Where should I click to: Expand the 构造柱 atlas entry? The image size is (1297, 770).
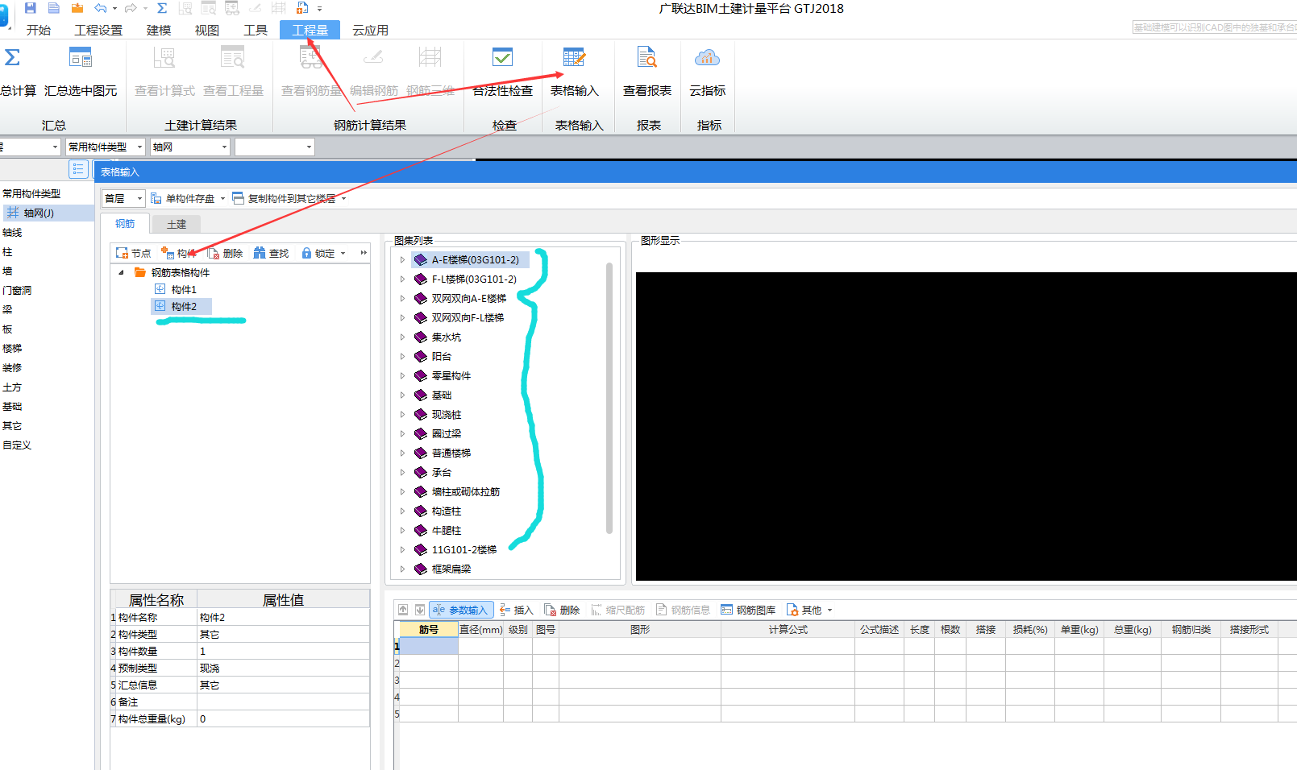pyautogui.click(x=402, y=511)
